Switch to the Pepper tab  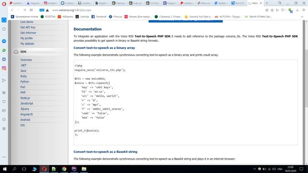102,3
